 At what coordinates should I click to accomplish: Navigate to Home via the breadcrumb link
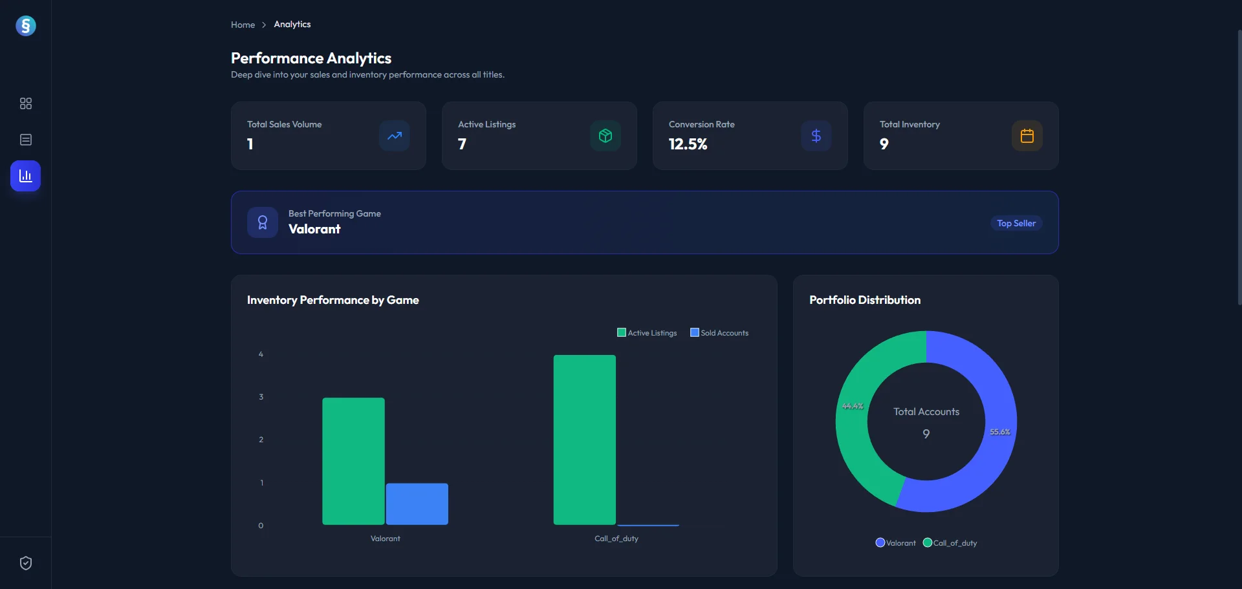point(242,25)
